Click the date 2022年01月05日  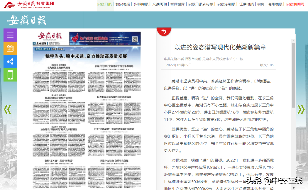[x=179, y=65]
